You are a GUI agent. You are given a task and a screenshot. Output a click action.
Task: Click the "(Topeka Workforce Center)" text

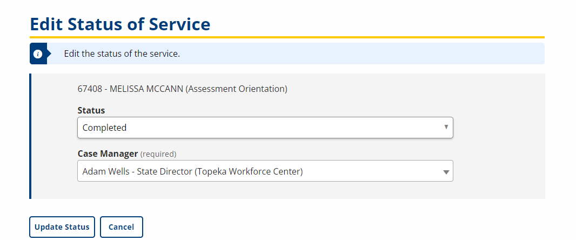[249, 172]
